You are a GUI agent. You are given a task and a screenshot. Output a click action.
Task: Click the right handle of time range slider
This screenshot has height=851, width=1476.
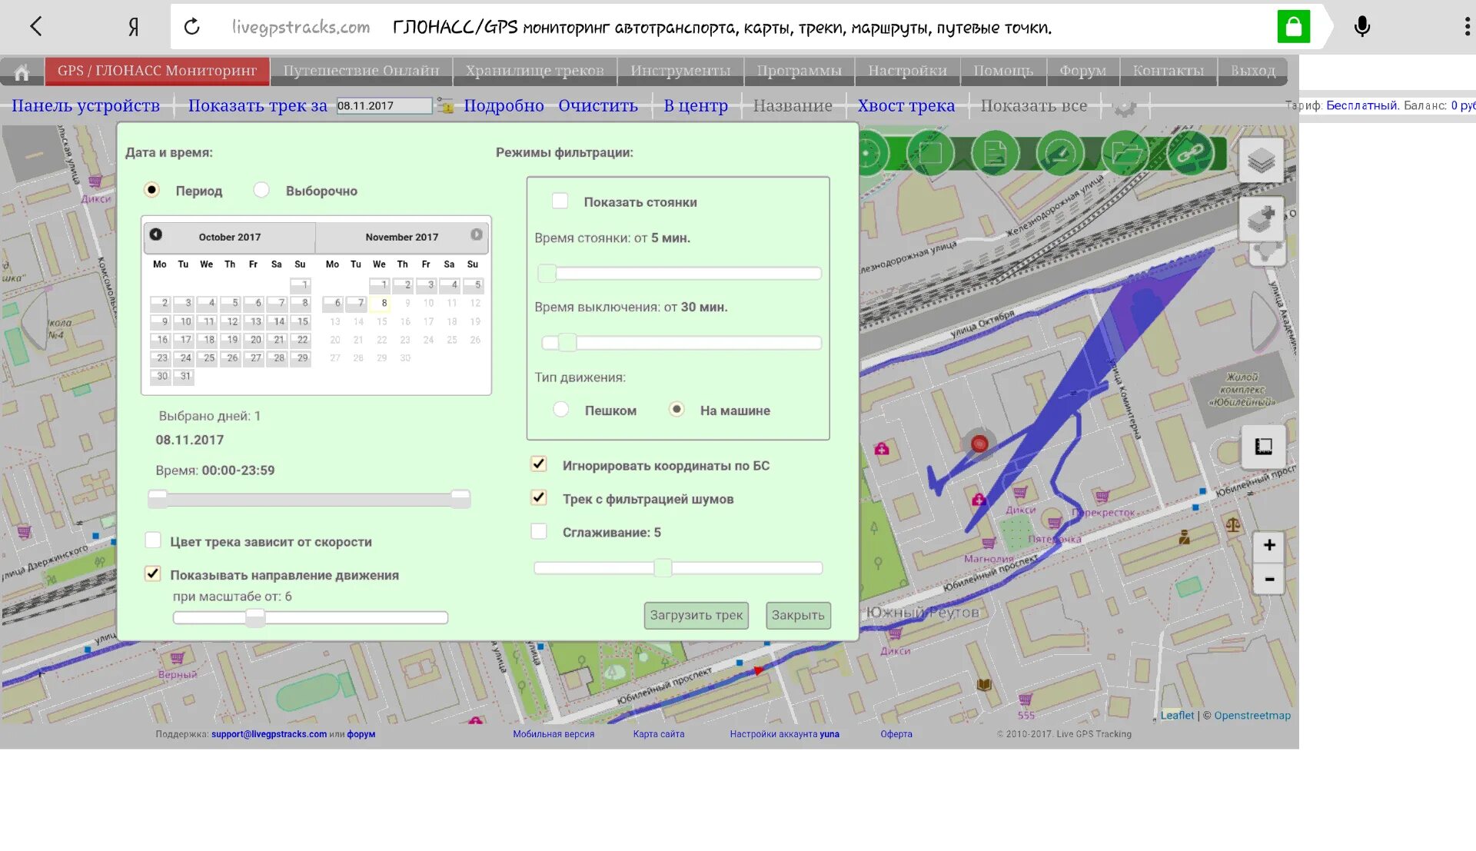pos(460,498)
